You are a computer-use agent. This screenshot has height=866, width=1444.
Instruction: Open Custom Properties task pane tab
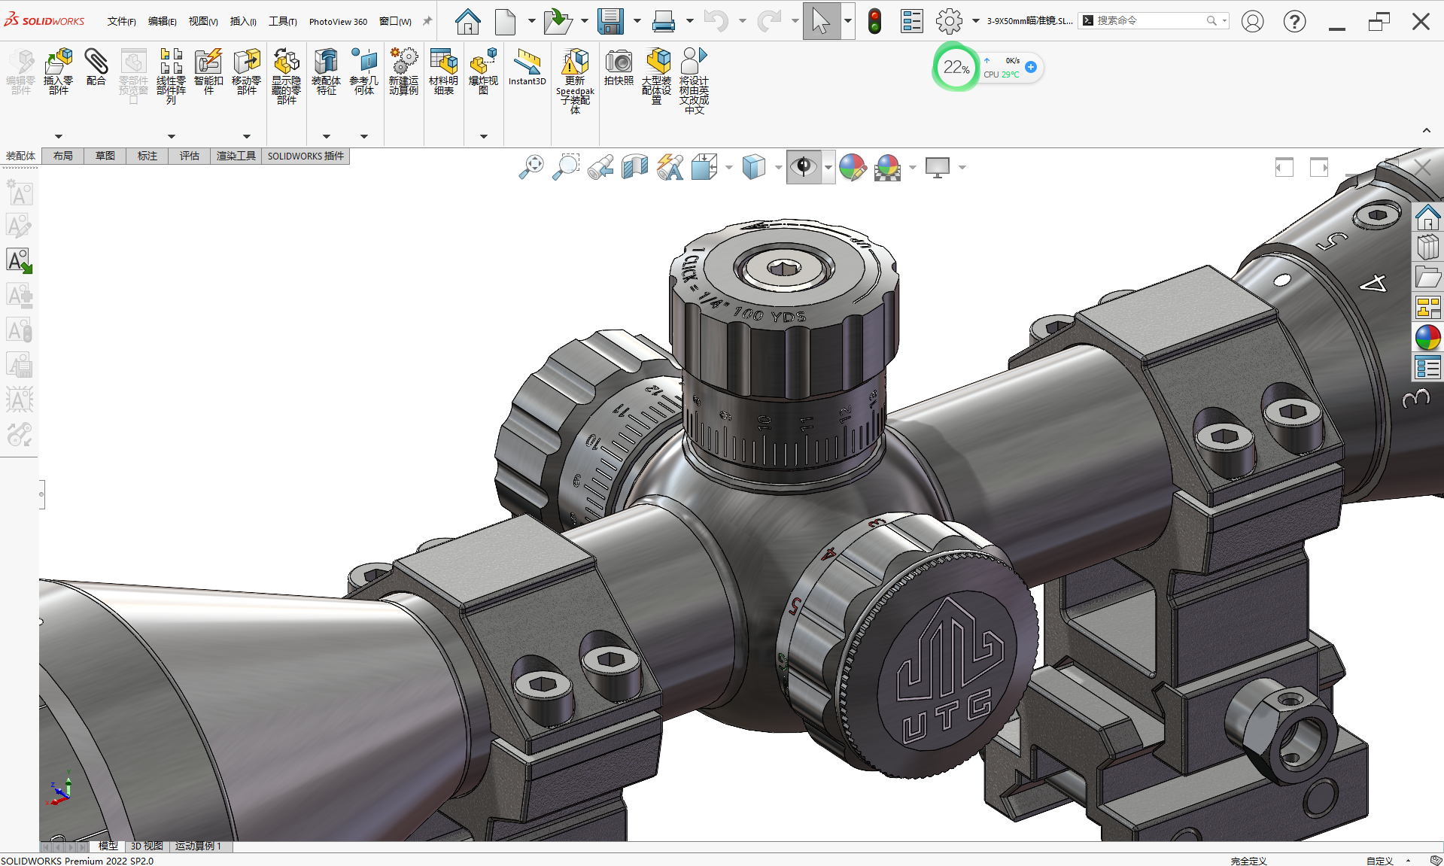1427,368
